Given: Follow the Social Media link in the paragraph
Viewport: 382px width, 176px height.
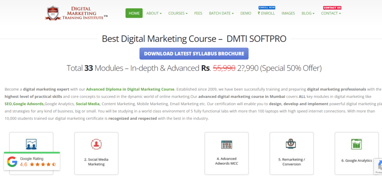Looking at the screenshot, I should 88,104.
